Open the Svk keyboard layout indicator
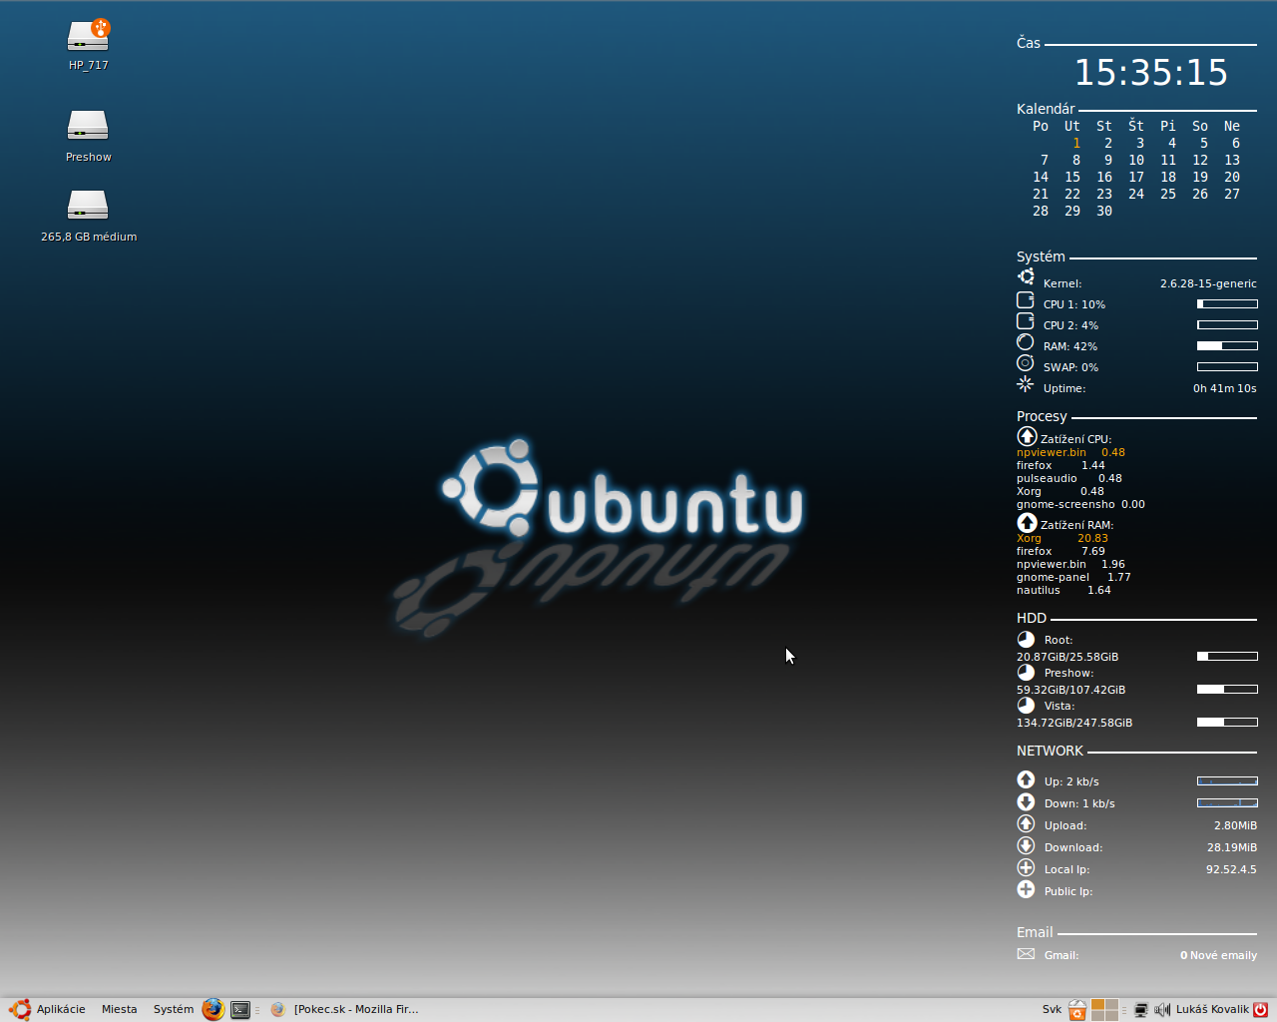Viewport: 1277px width, 1022px height. pyautogui.click(x=1052, y=1010)
